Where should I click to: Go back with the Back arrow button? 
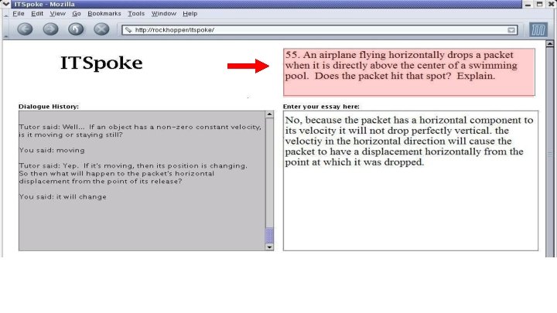[x=25, y=29]
